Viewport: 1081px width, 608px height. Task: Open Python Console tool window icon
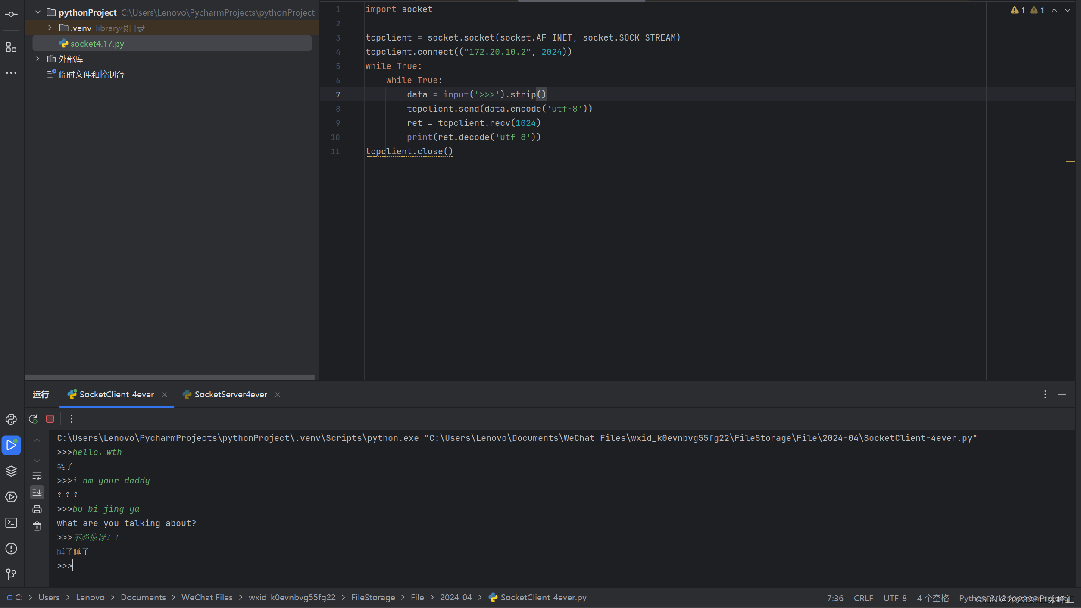pos(11,419)
